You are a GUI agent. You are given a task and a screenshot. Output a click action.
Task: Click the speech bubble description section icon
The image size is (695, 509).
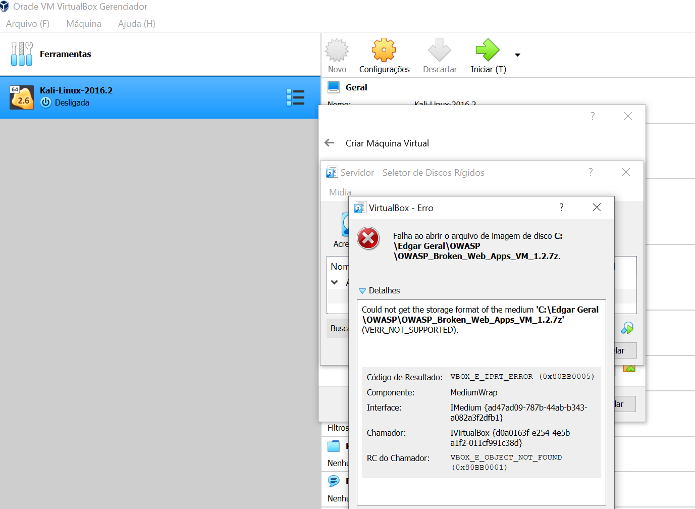click(334, 481)
